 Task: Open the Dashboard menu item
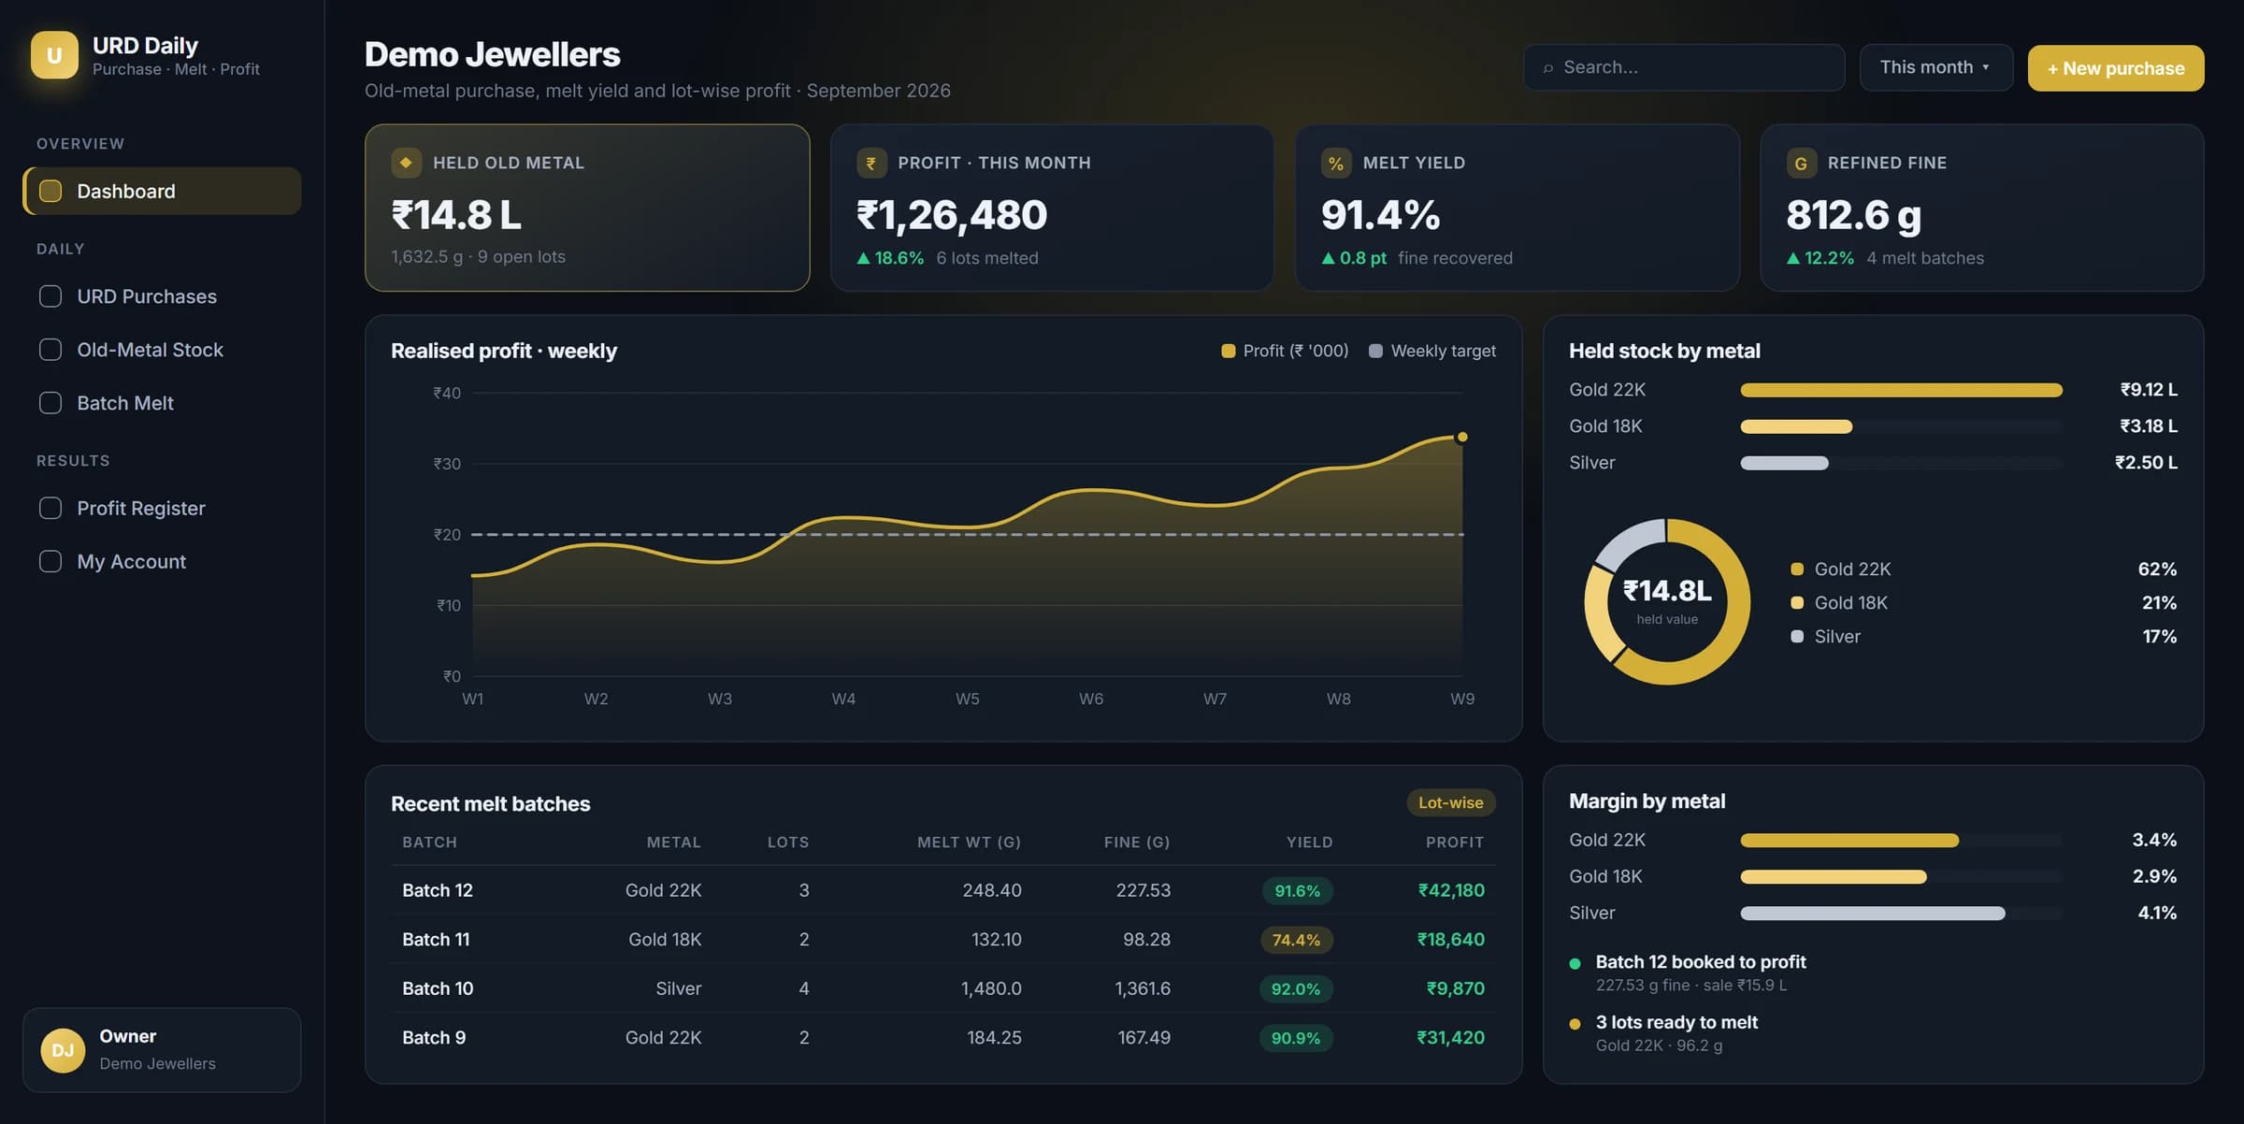163,191
